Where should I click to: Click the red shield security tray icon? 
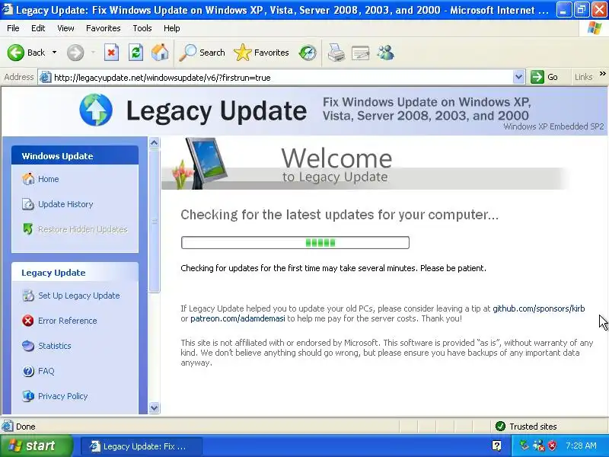[553, 446]
